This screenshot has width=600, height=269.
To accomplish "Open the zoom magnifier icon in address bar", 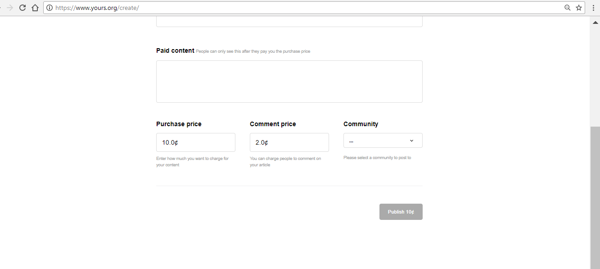I will pos(568,8).
